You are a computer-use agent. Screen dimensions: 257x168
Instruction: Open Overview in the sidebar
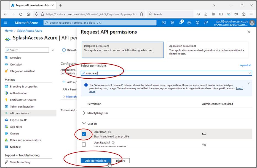[x=15, y=58]
